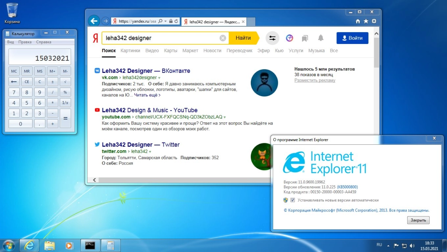Open Yandex Новости tab
Screen dimensions: 447x252
point(212,51)
